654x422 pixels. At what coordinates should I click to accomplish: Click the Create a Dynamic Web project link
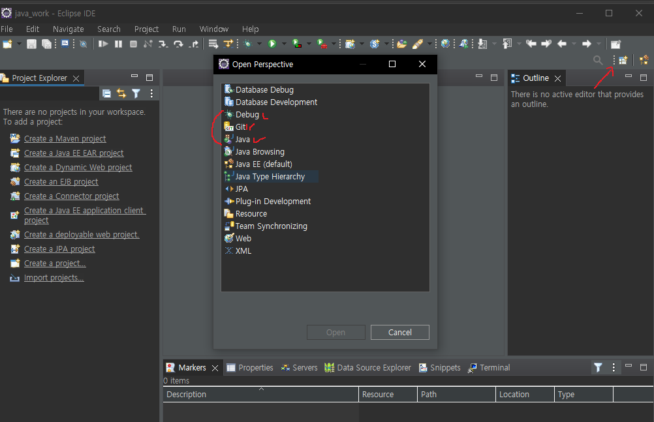click(78, 167)
